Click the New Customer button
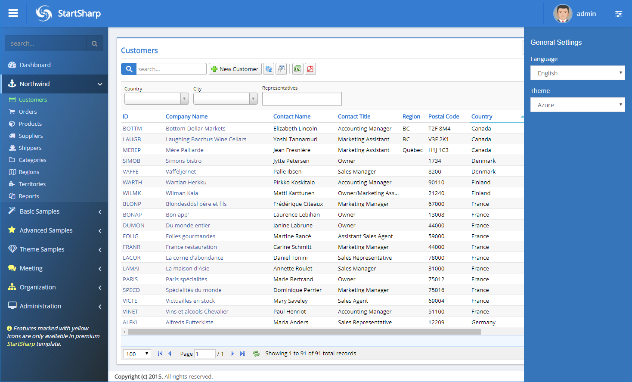The image size is (632, 382). click(x=235, y=69)
